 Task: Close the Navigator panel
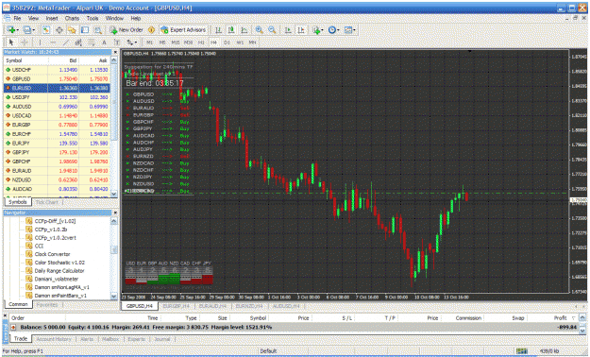(x=115, y=212)
